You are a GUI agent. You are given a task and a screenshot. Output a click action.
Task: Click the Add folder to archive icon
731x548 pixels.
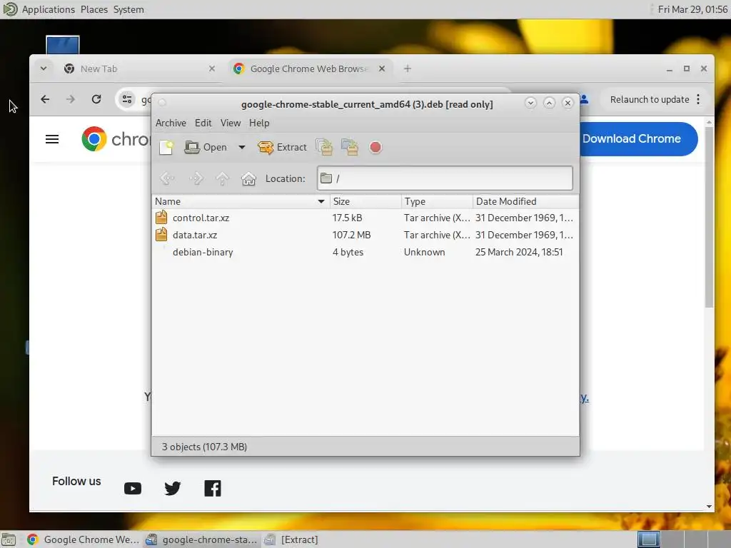(x=350, y=147)
